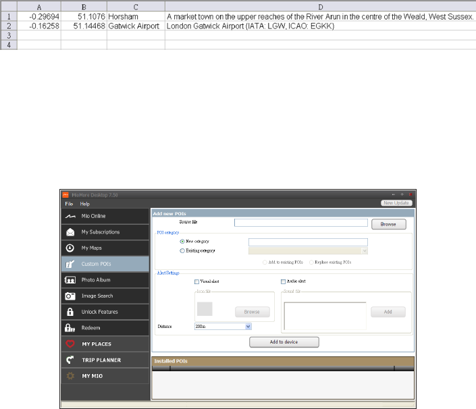Click cell with value 51.14468
This screenshot has width=476, height=409.
point(84,26)
